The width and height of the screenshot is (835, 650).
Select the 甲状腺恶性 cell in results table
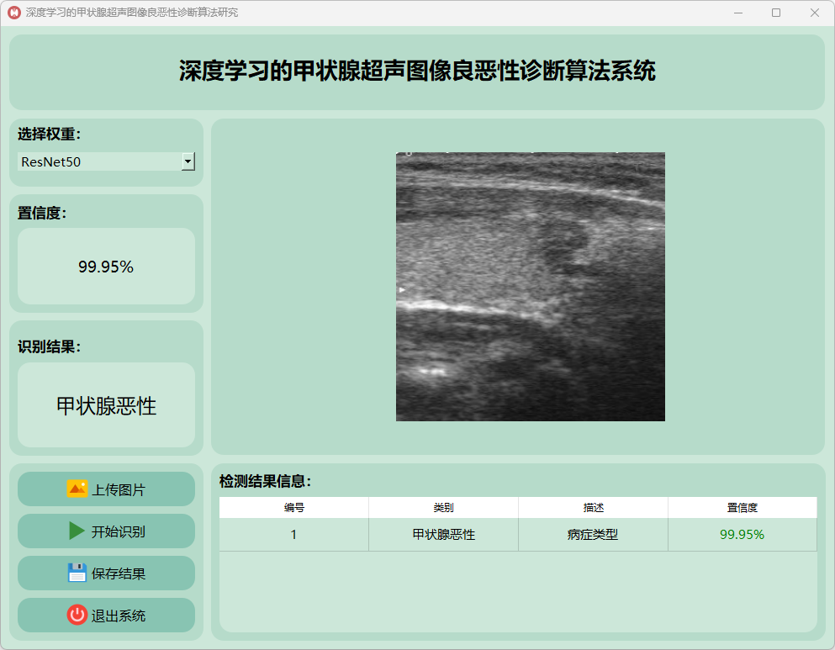click(x=443, y=535)
